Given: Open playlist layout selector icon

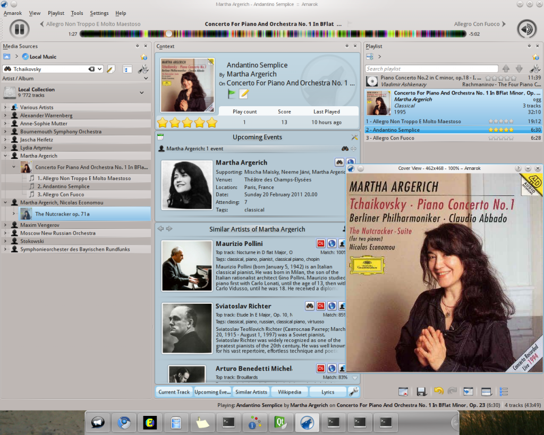Looking at the screenshot, I should coord(487,391).
